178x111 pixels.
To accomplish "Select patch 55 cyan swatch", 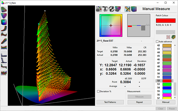I will (167, 91).
